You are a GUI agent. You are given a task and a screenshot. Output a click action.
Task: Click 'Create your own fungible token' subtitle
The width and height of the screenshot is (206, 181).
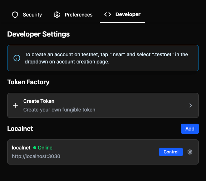coord(59,110)
